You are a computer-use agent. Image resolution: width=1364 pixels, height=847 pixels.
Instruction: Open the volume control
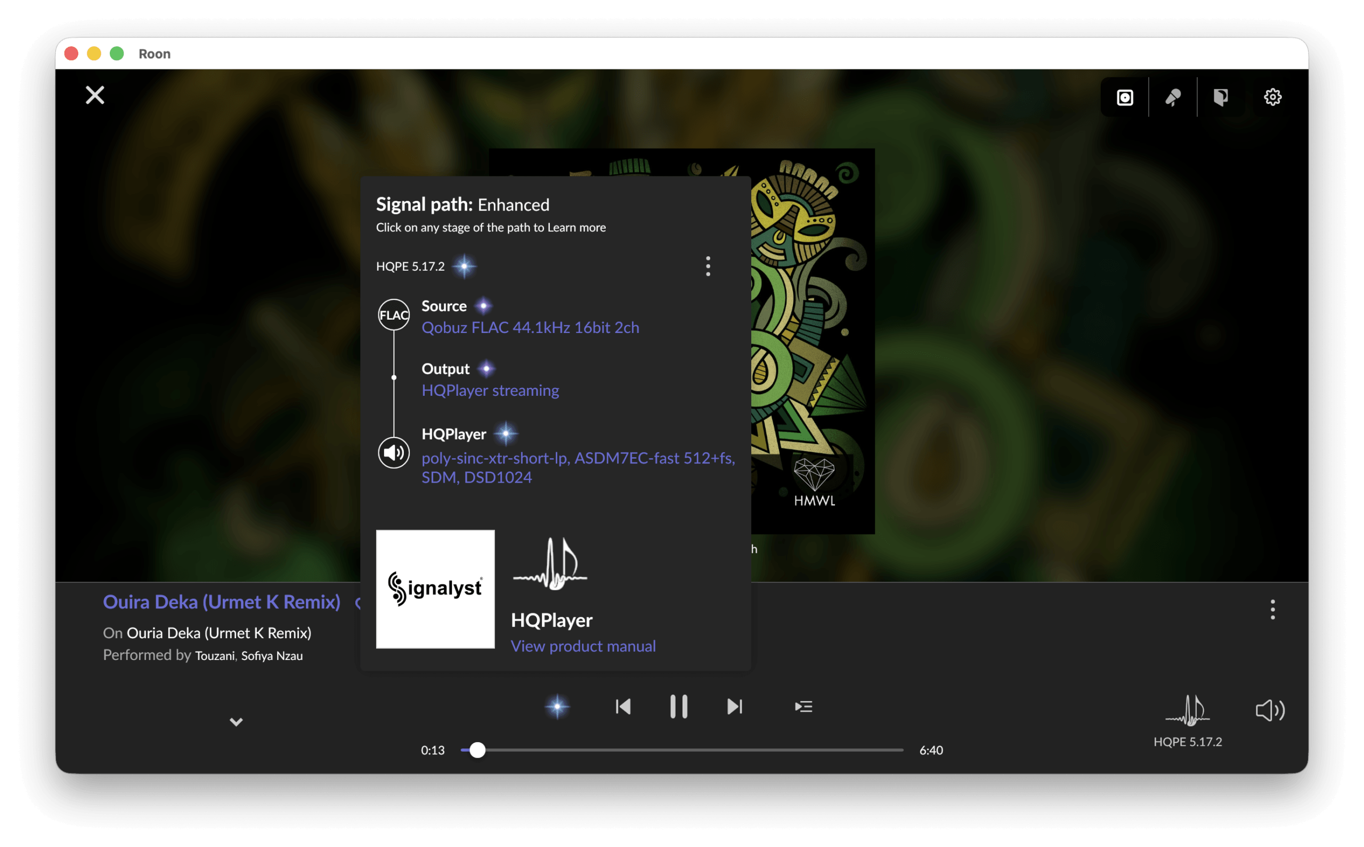click(1270, 711)
